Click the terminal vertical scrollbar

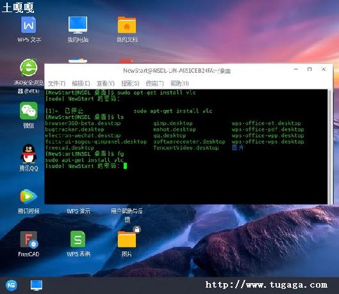(330, 146)
